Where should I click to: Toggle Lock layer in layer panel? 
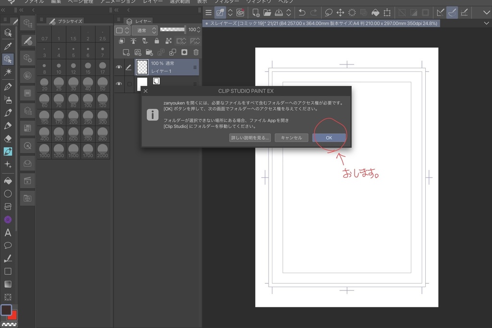click(x=157, y=41)
